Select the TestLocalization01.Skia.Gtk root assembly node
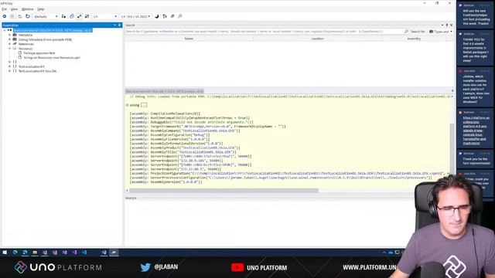 53,30
